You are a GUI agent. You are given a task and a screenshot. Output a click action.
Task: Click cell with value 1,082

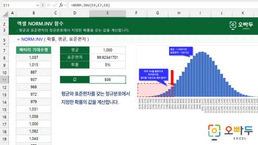(x=34, y=131)
